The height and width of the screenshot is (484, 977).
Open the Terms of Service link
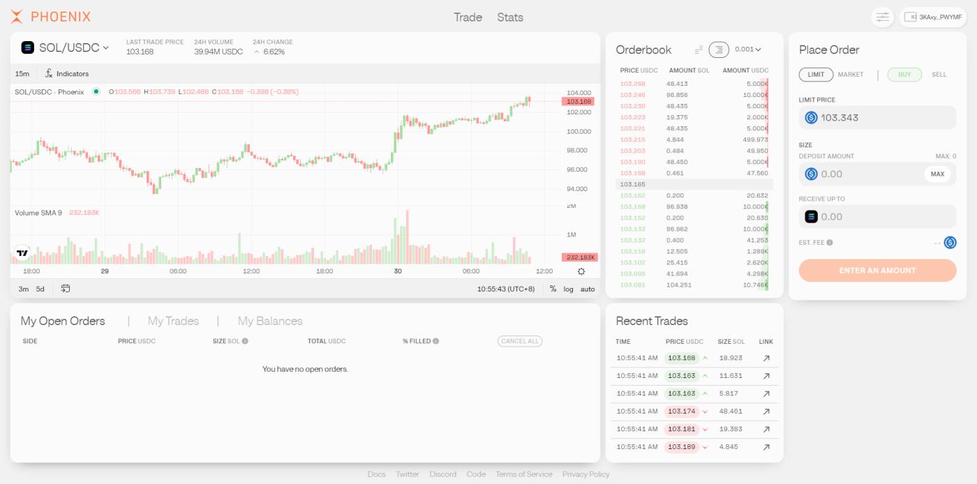[x=523, y=474]
